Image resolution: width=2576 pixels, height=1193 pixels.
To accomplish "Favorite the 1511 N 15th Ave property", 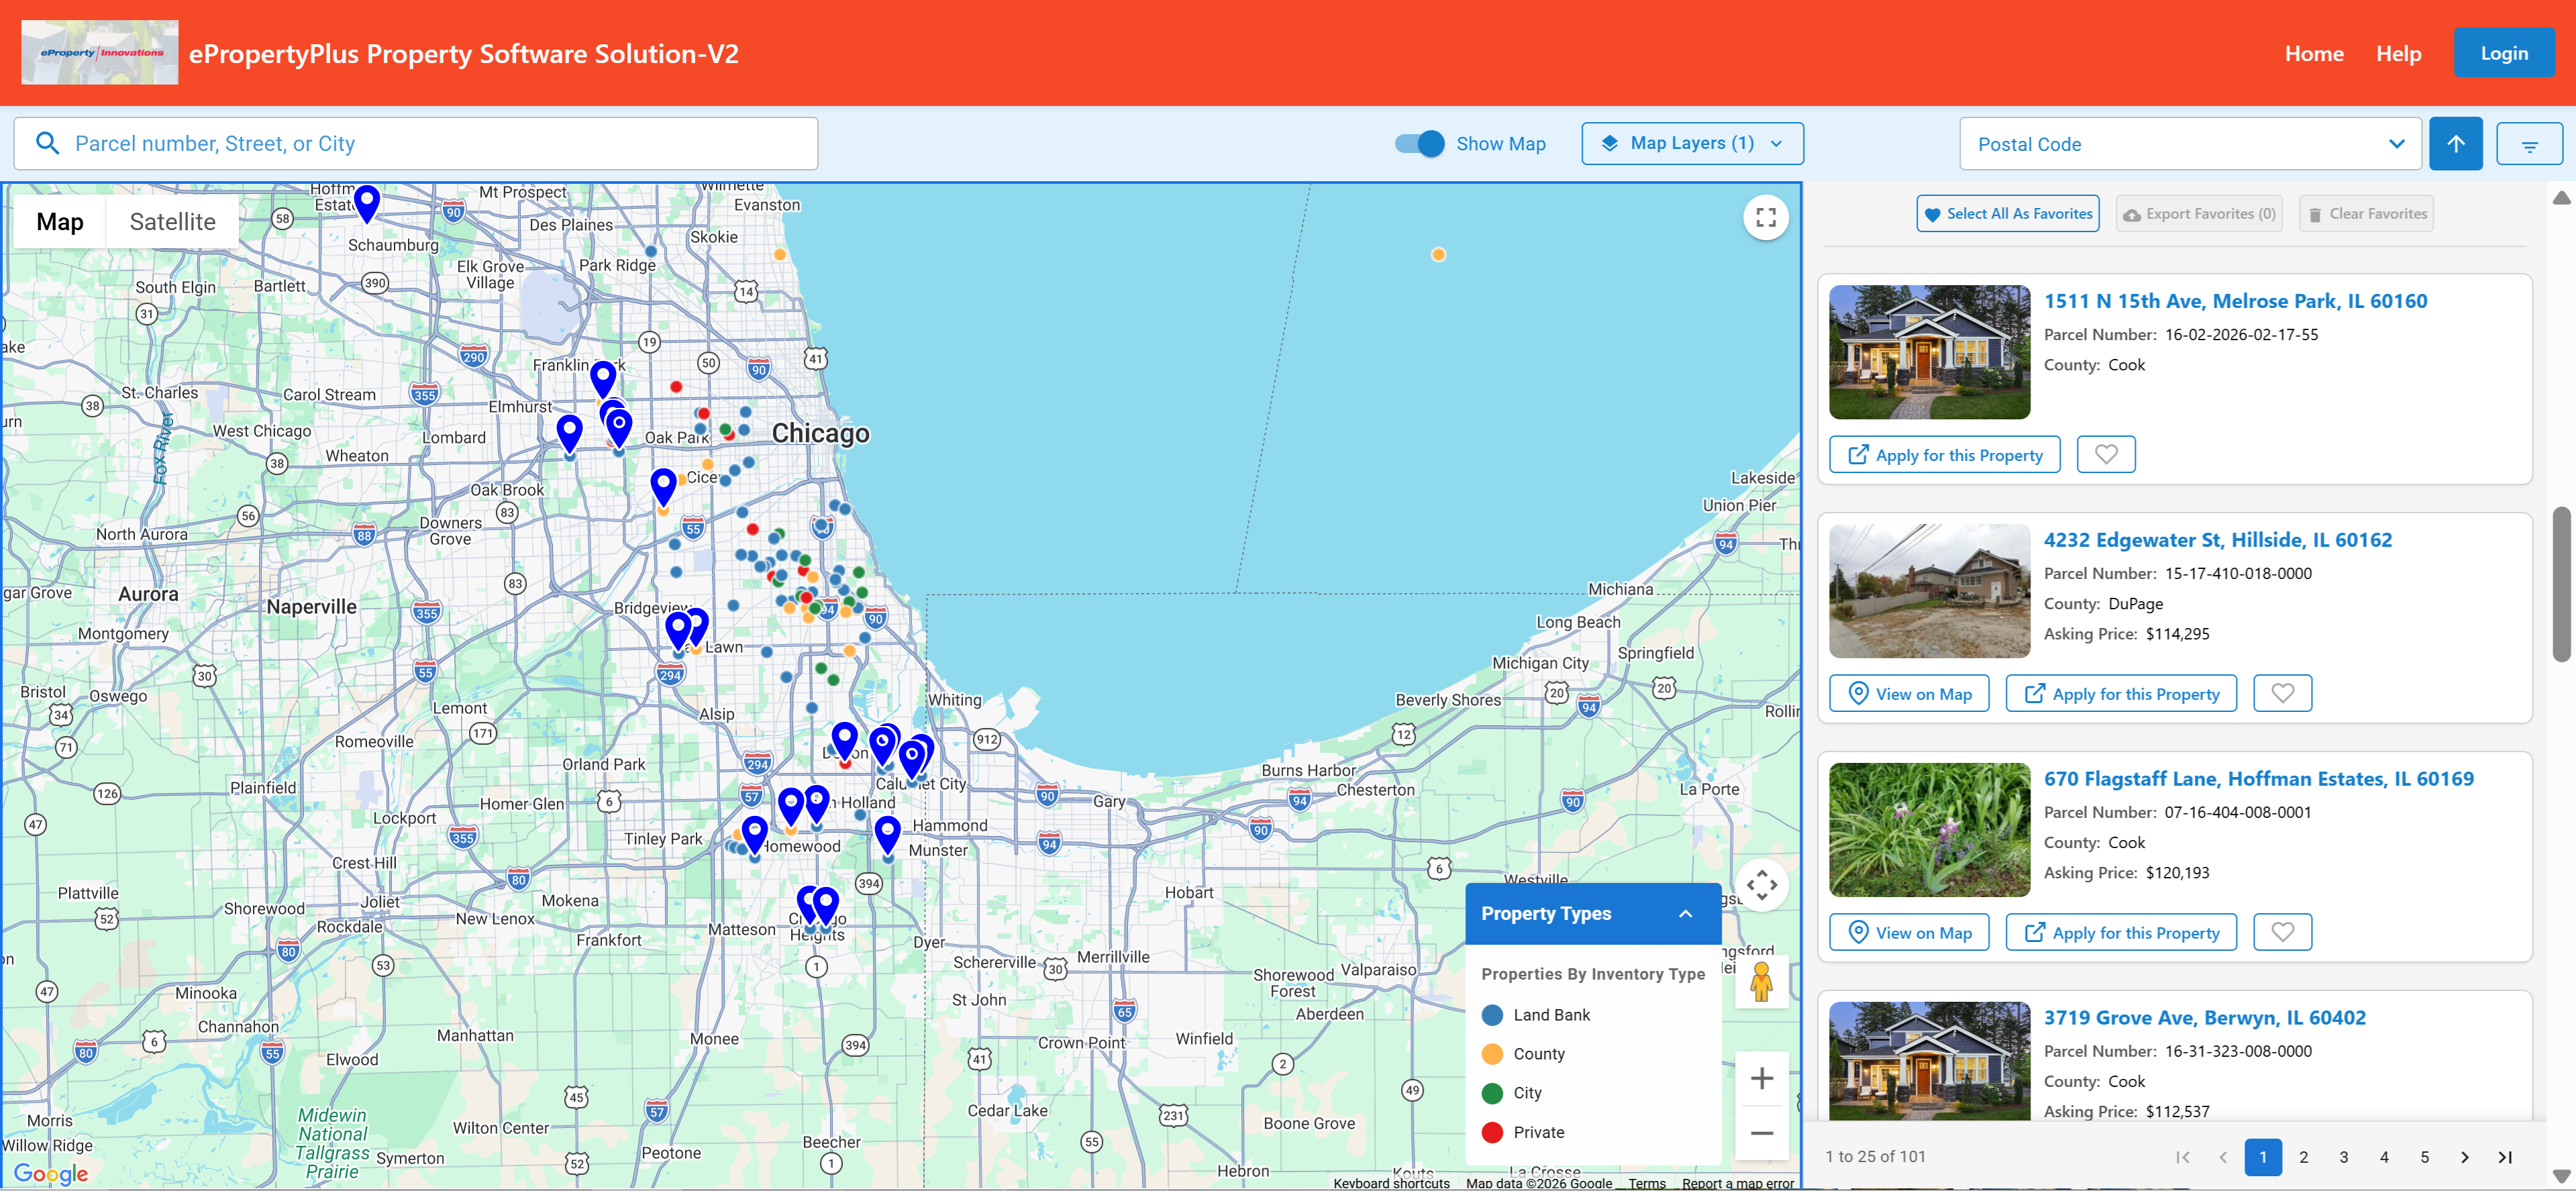I will click(x=2105, y=455).
